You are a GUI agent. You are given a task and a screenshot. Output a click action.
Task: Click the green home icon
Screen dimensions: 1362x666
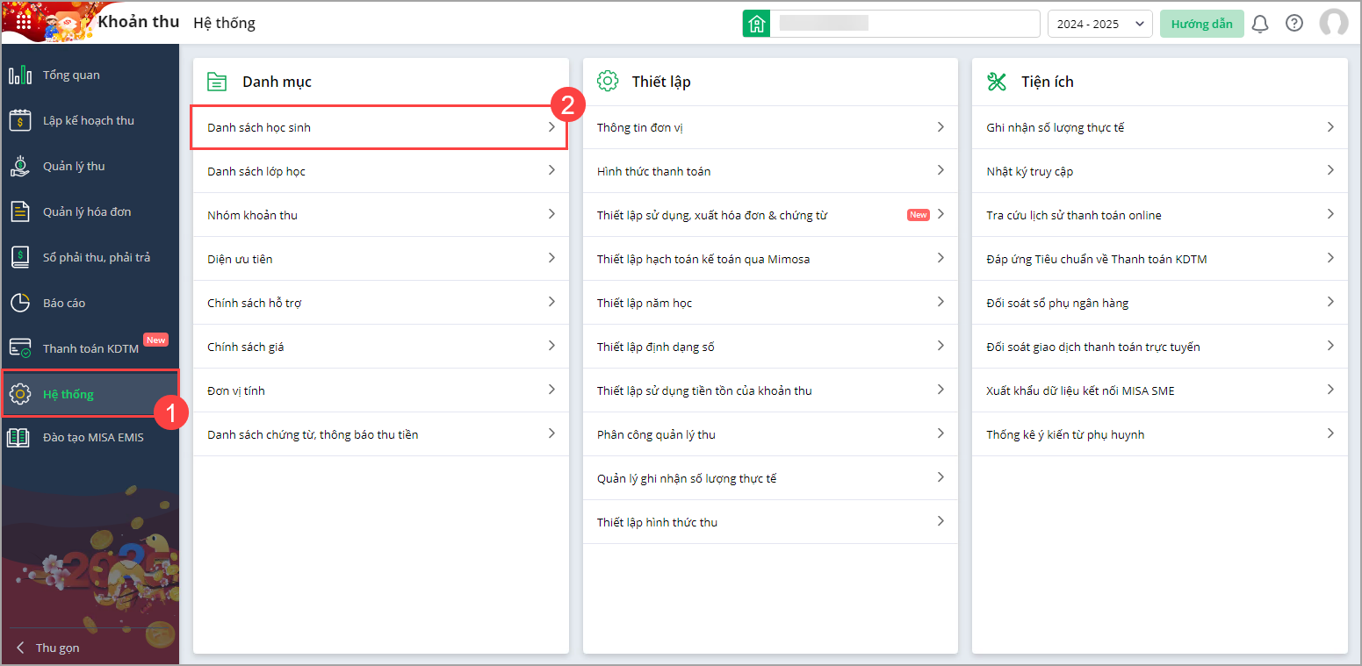[756, 24]
